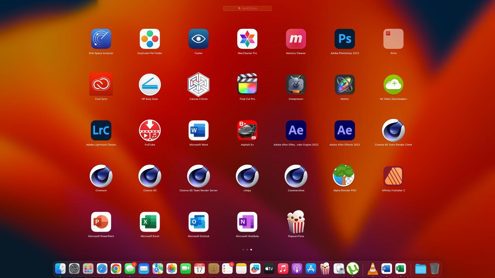Launch uTorrent from the Dock
Image resolution: width=495 pixels, height=278 pixels.
353,269
